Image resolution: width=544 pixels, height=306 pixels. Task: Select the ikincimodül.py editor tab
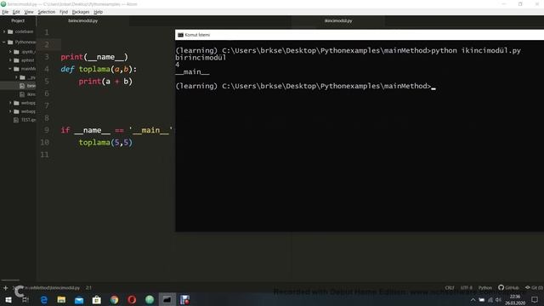[338, 20]
